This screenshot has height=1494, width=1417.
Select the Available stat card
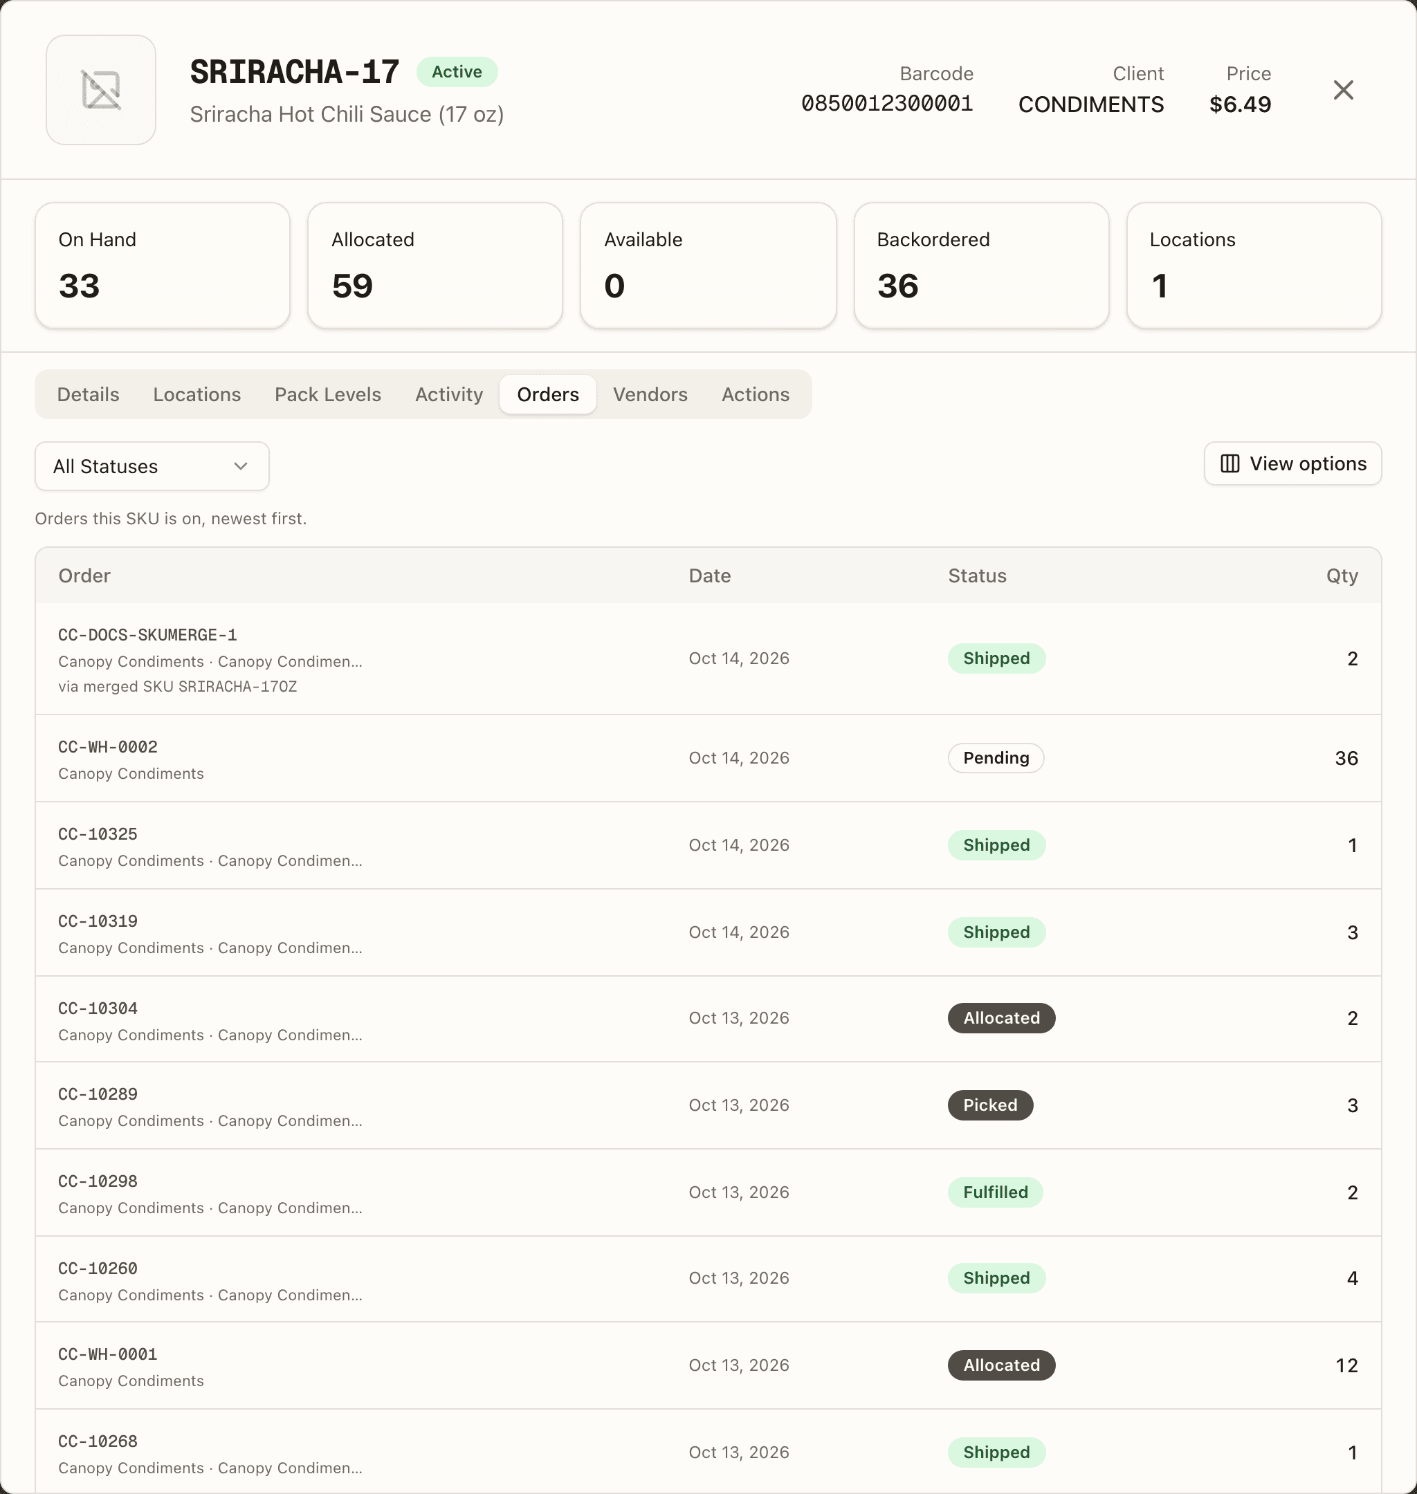click(708, 265)
